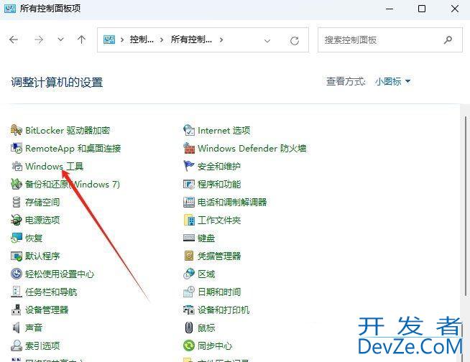This screenshot has height=362, width=470.
Task: Open the Windows Defender 防火墙 link
Action: [x=252, y=149]
